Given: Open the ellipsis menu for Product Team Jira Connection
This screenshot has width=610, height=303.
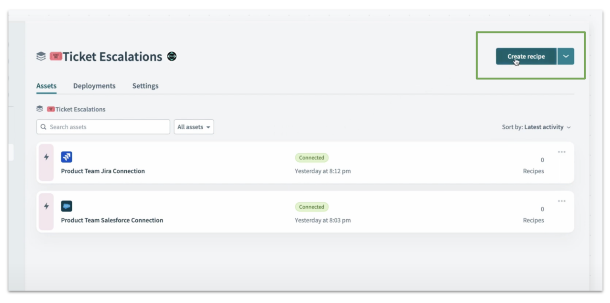Looking at the screenshot, I should pos(562,151).
